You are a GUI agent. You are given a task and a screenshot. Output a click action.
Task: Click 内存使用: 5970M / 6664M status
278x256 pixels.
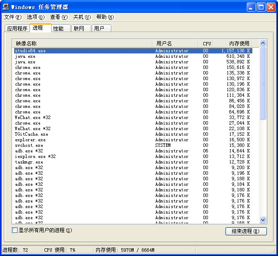(x=125, y=250)
